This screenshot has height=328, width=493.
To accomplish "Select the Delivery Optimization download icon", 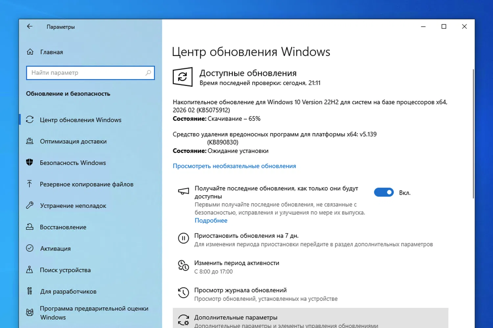I will [30, 141].
